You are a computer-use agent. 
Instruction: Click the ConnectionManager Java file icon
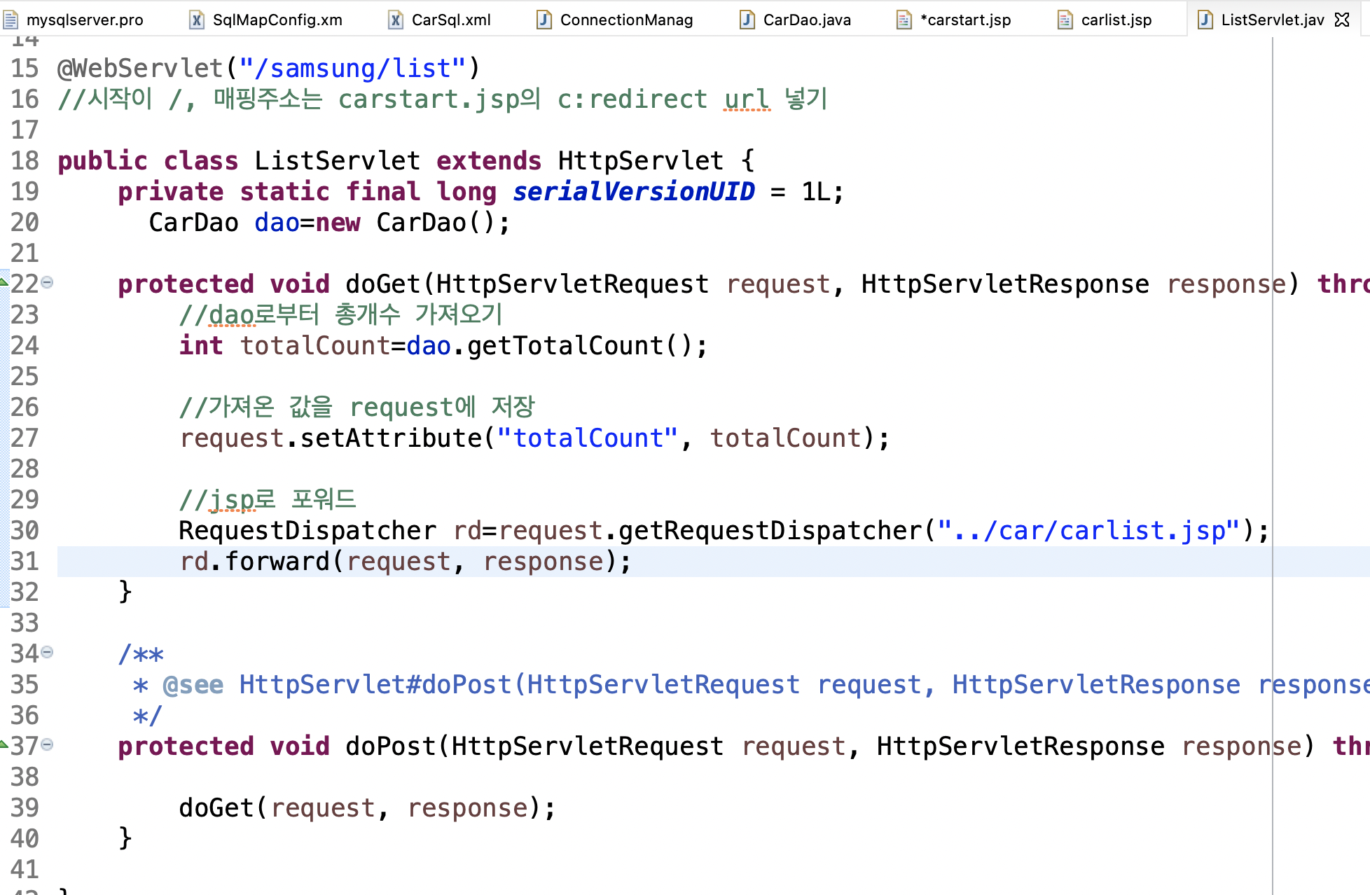[x=544, y=20]
